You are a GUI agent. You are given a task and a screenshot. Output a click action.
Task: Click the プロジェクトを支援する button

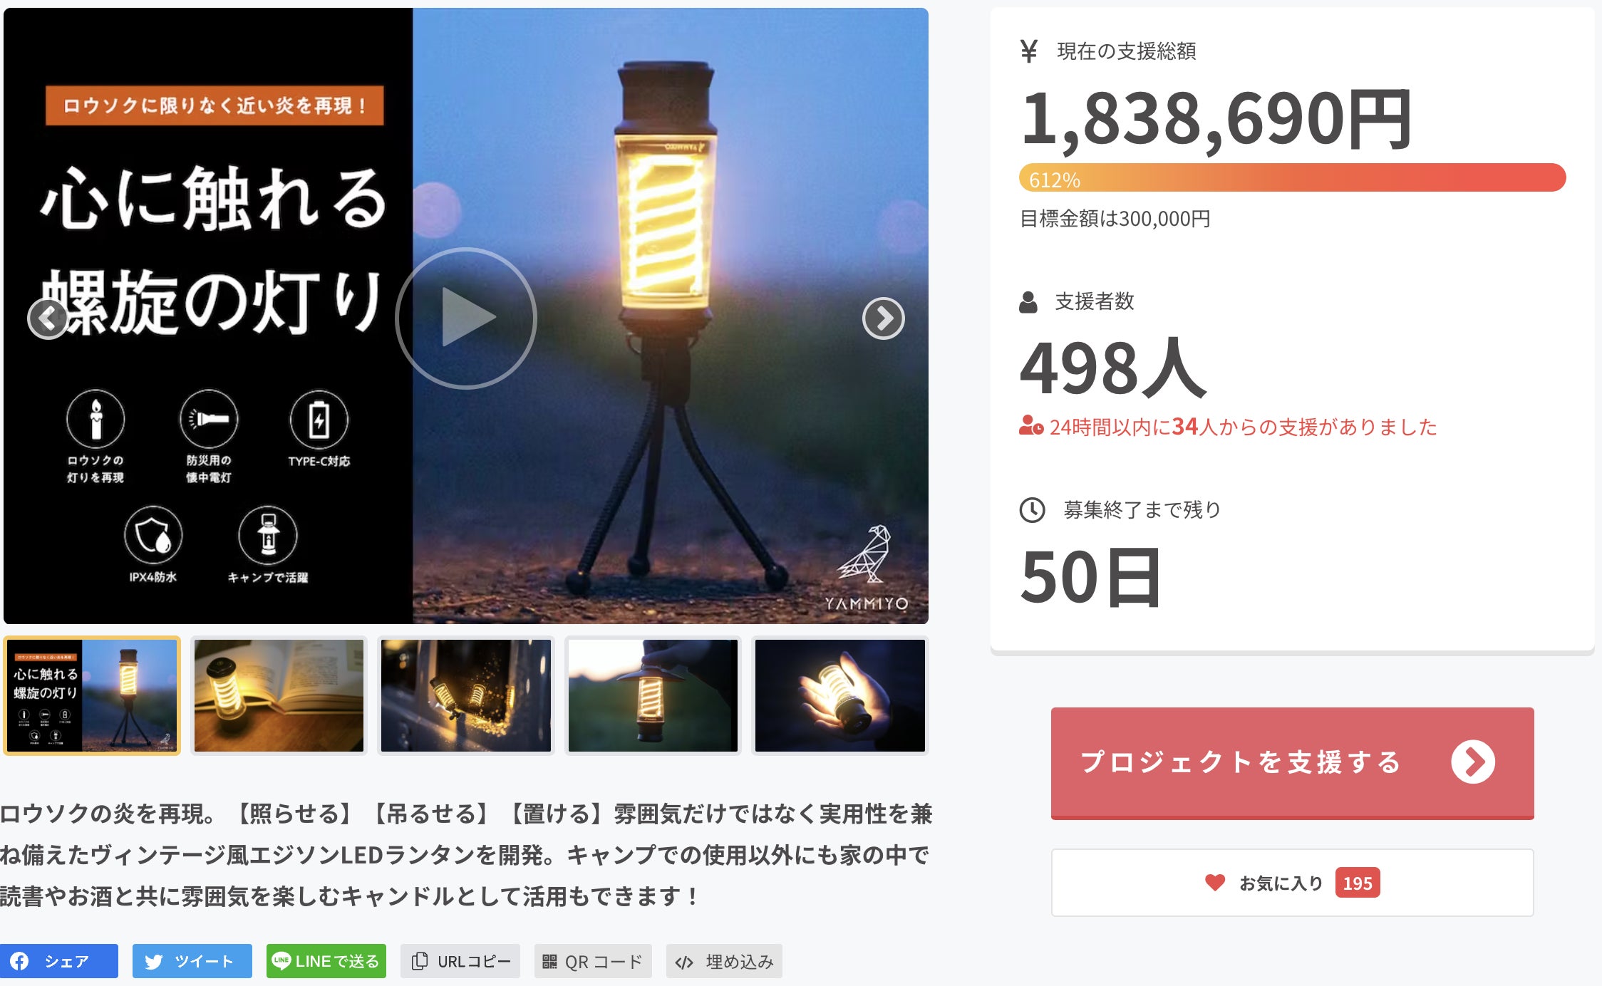(x=1292, y=763)
